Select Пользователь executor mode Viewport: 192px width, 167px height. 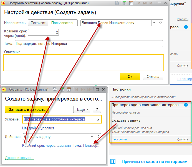pyautogui.click(x=63, y=23)
